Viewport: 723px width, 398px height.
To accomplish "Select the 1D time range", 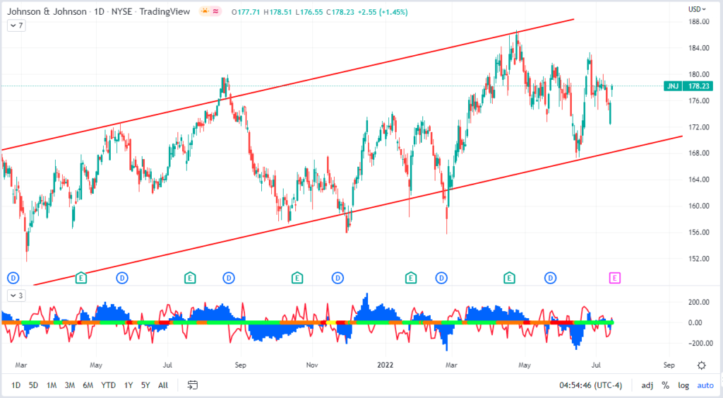I will pos(16,385).
